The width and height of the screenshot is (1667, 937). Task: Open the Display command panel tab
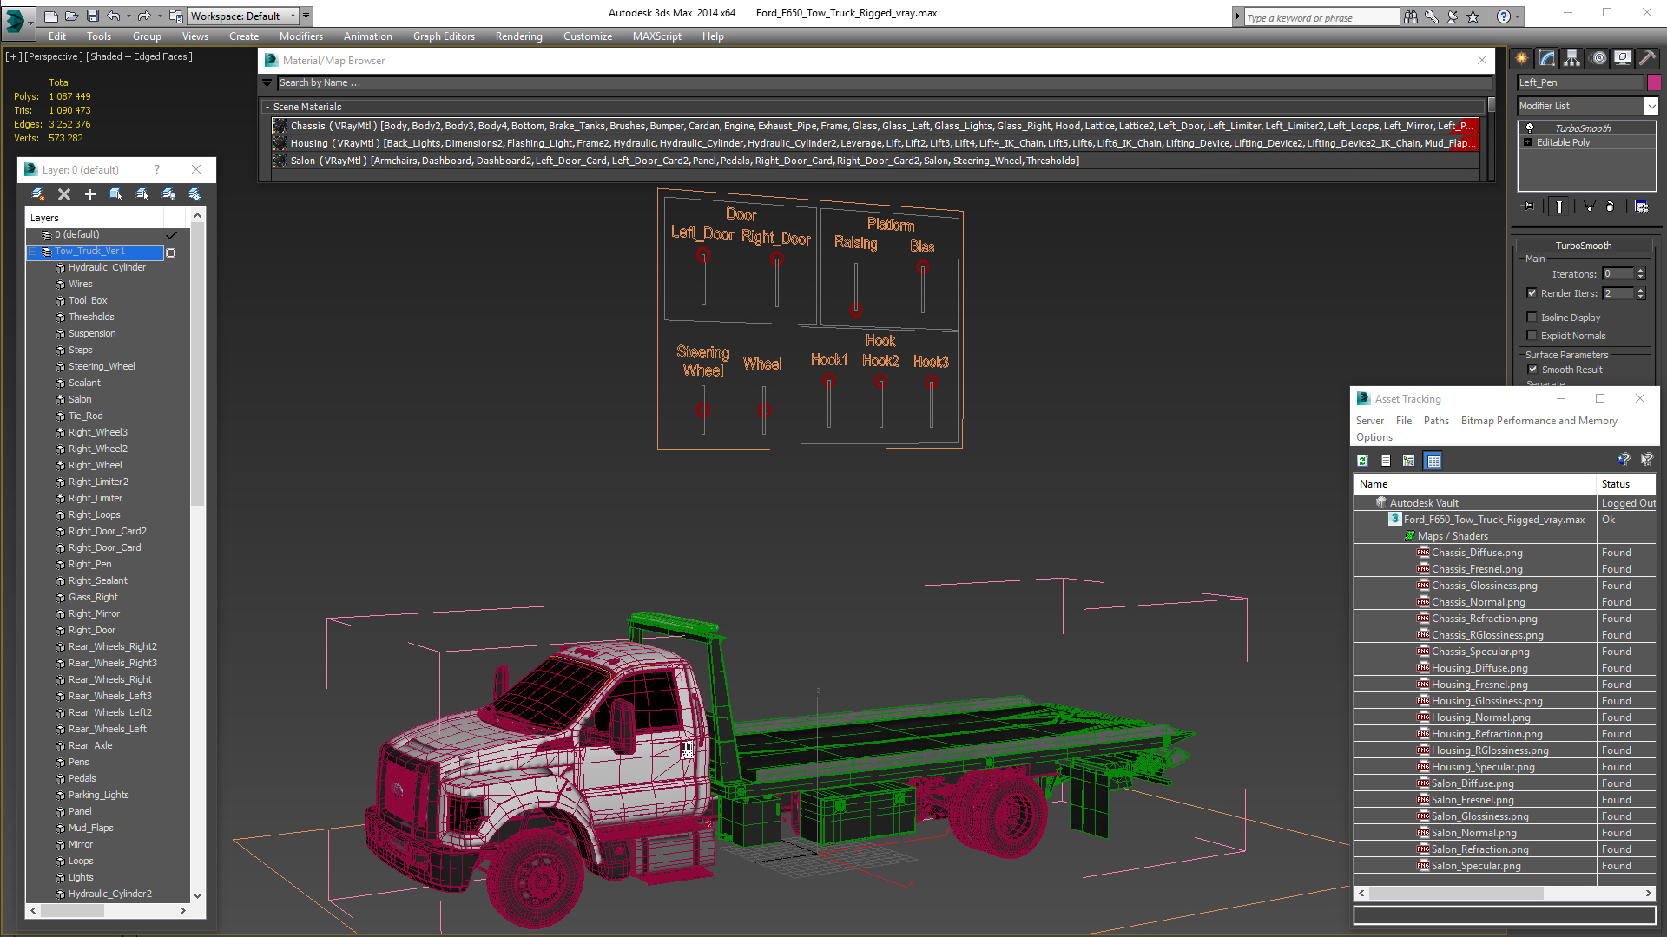[1623, 58]
